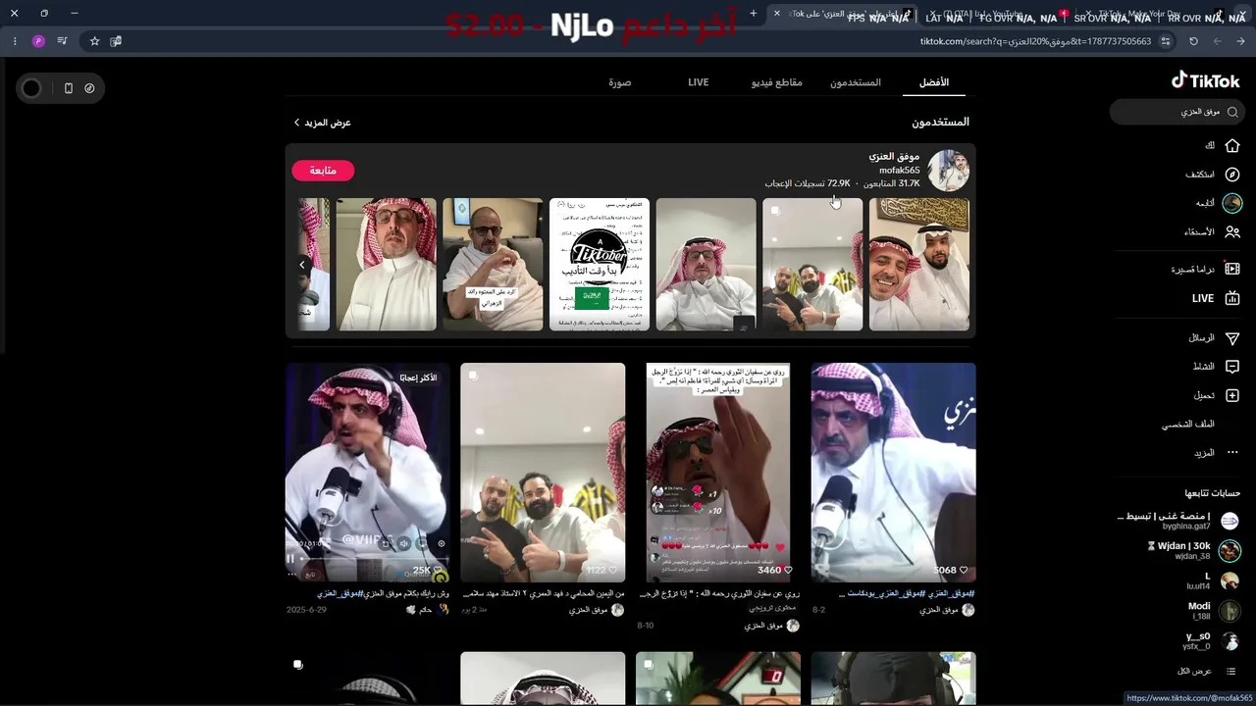
Task: Open the grid video with 3460 likes
Action: [x=718, y=473]
